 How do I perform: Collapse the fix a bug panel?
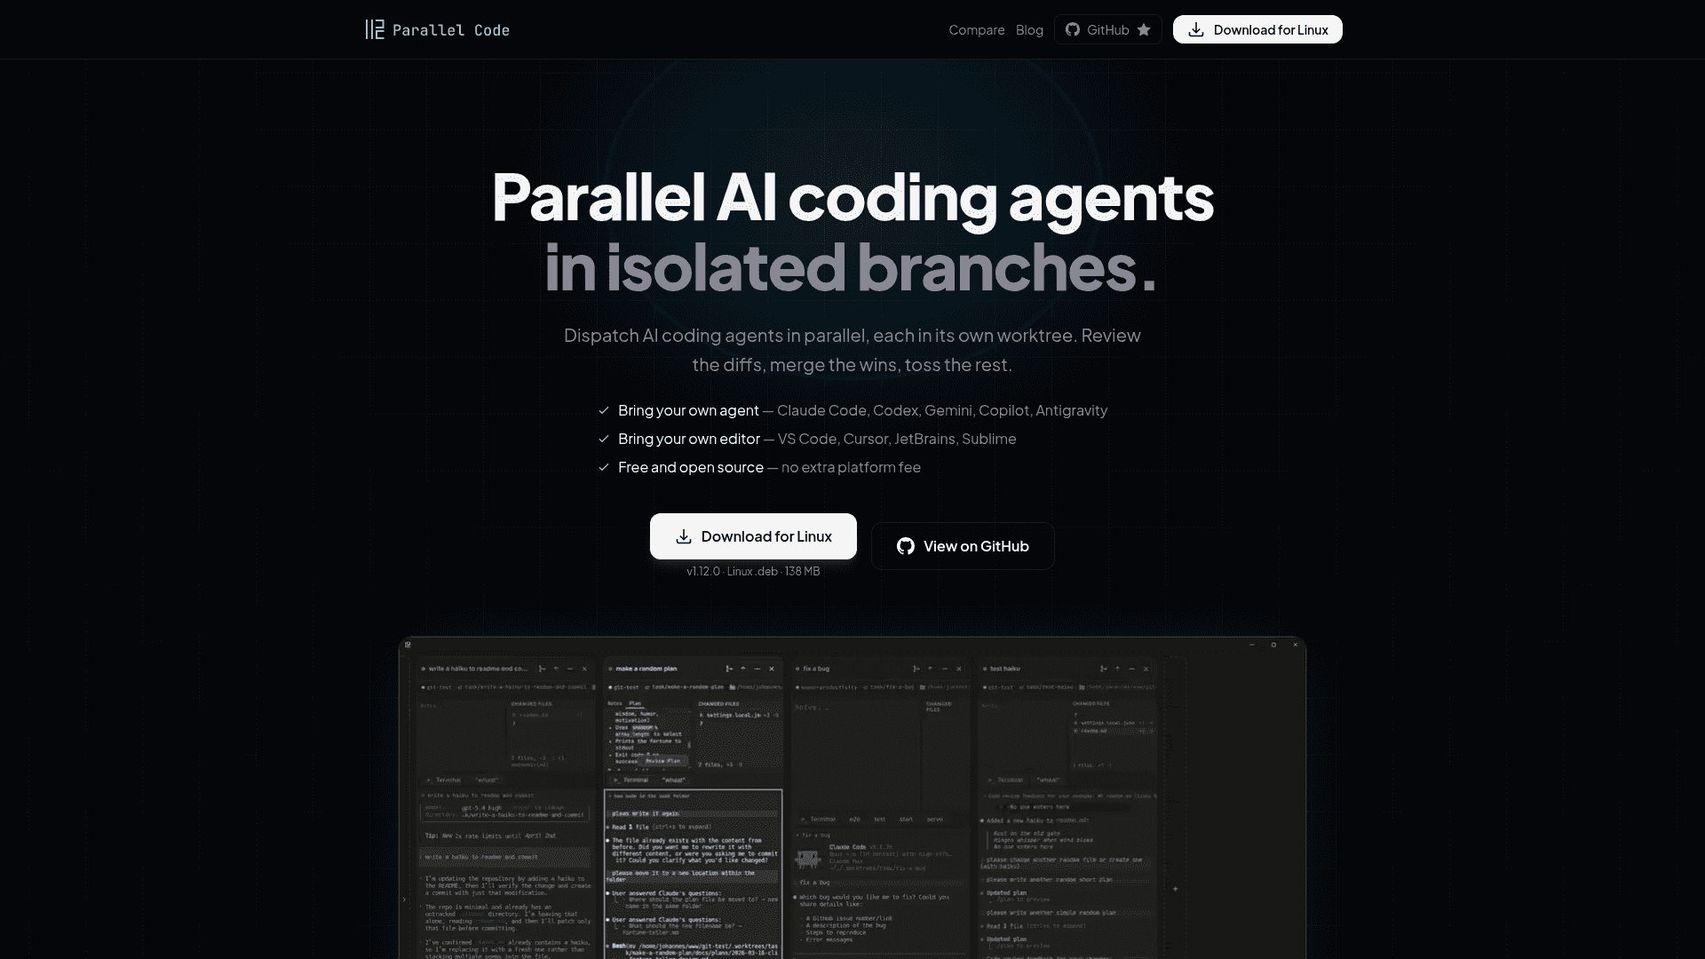(x=945, y=669)
